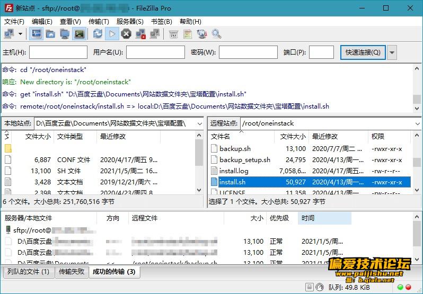Toggle synchronized browsing

click(x=202, y=34)
